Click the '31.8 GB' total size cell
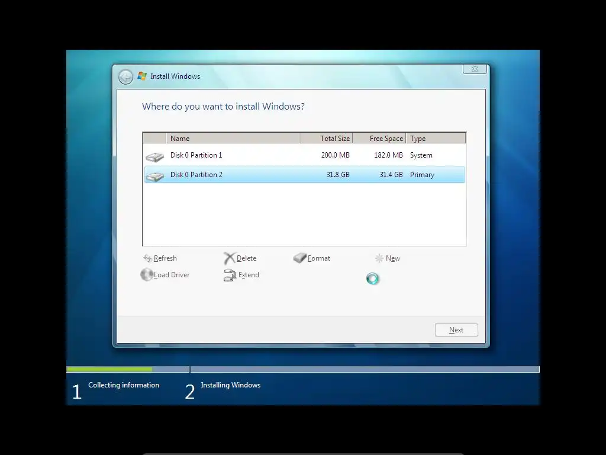The height and width of the screenshot is (455, 606). [338, 175]
